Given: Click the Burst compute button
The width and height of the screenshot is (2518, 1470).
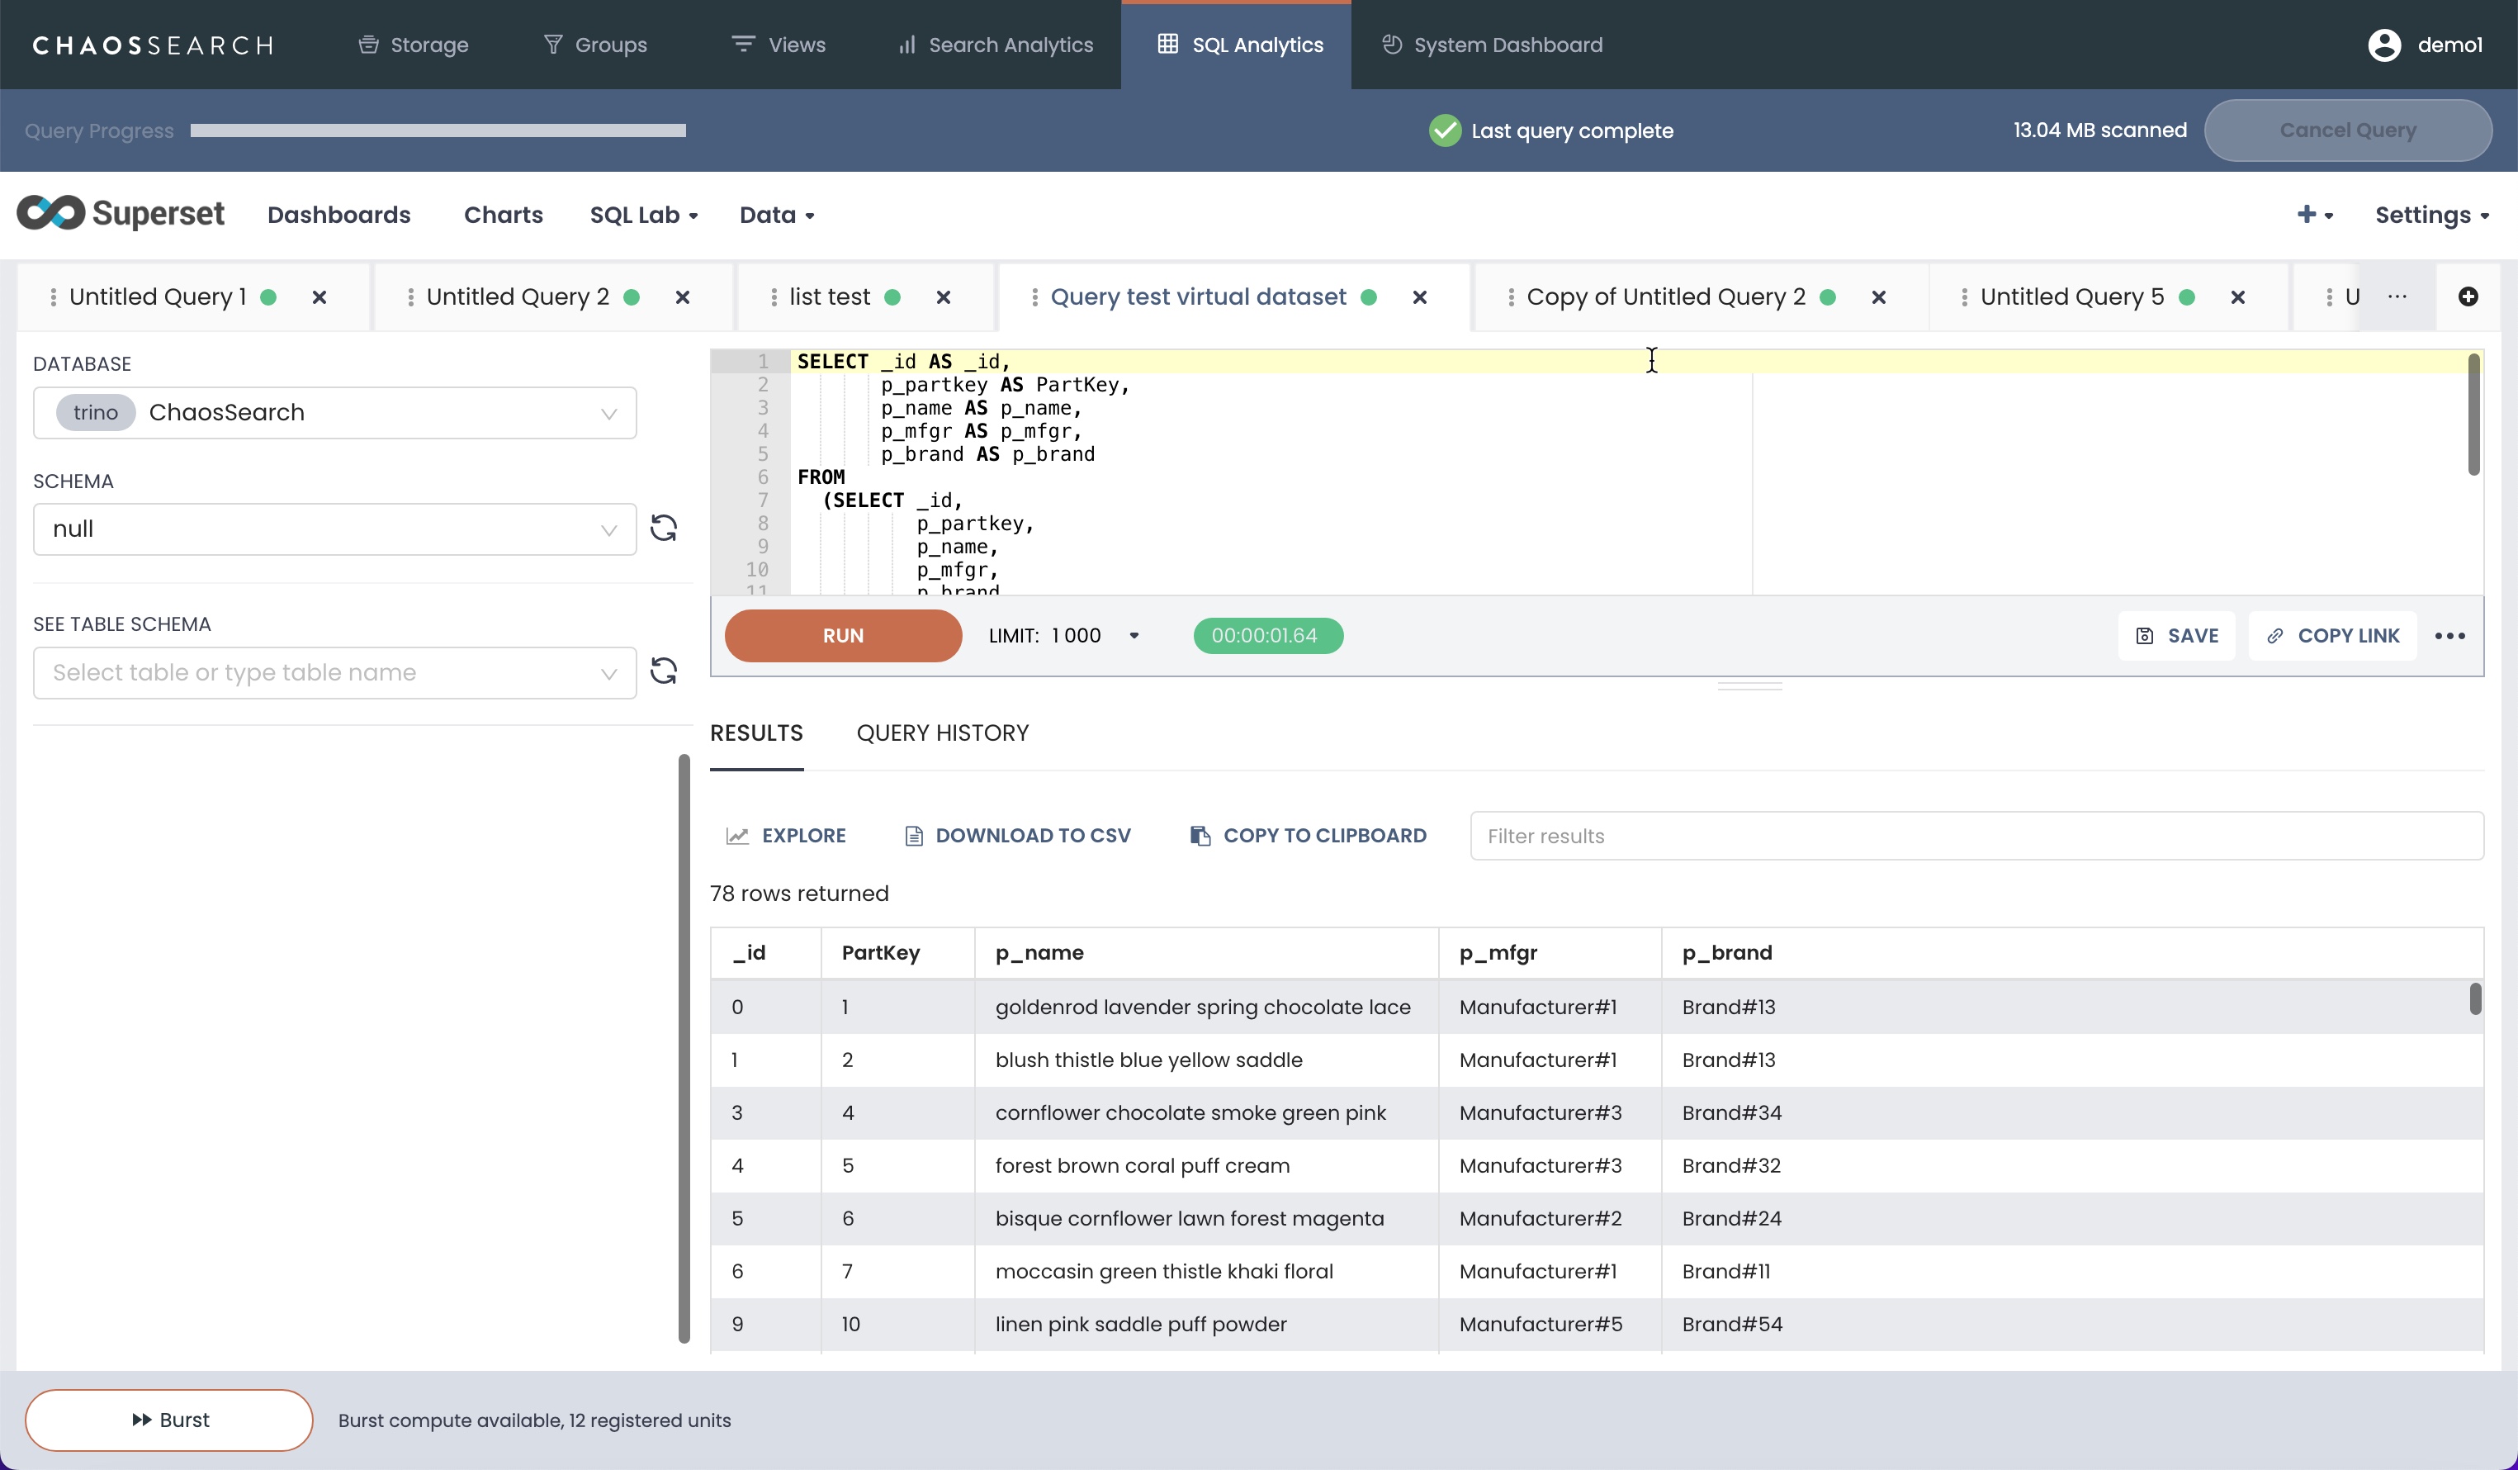Looking at the screenshot, I should pos(169,1420).
